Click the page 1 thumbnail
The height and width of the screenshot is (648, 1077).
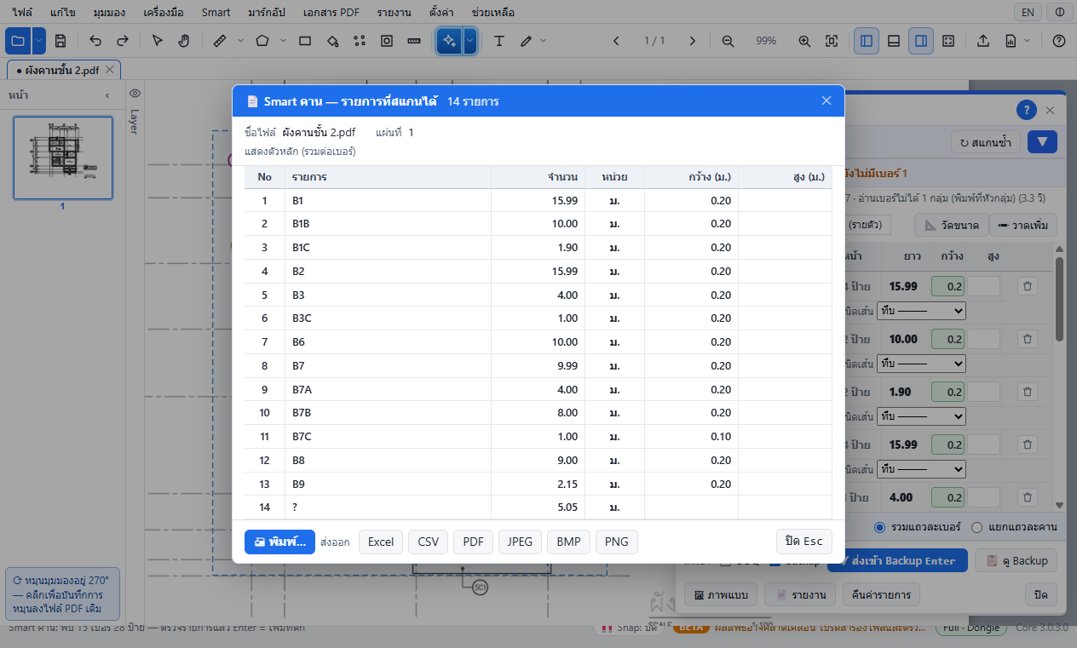(62, 158)
